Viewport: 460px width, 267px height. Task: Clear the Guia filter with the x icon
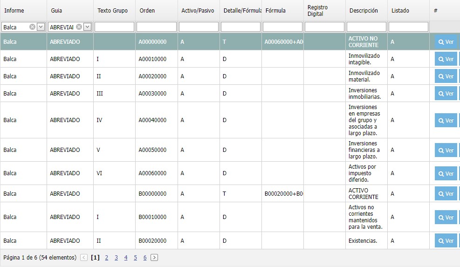79,27
